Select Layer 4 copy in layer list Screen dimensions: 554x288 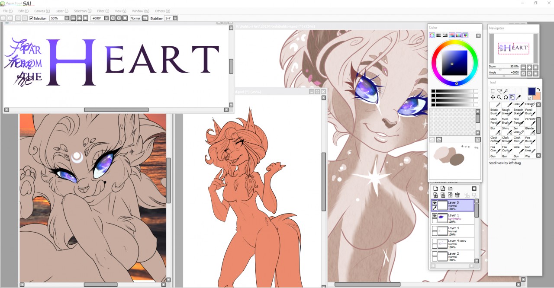[x=453, y=243]
